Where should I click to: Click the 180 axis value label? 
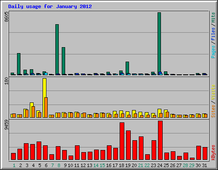tap(6, 81)
